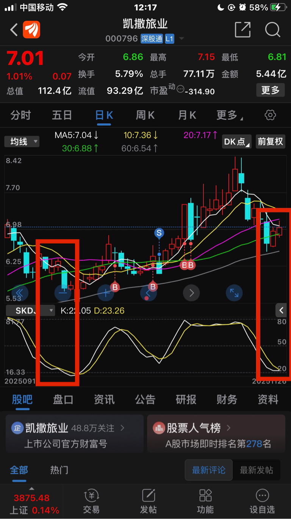Open search with the magnifier icon

272,29
